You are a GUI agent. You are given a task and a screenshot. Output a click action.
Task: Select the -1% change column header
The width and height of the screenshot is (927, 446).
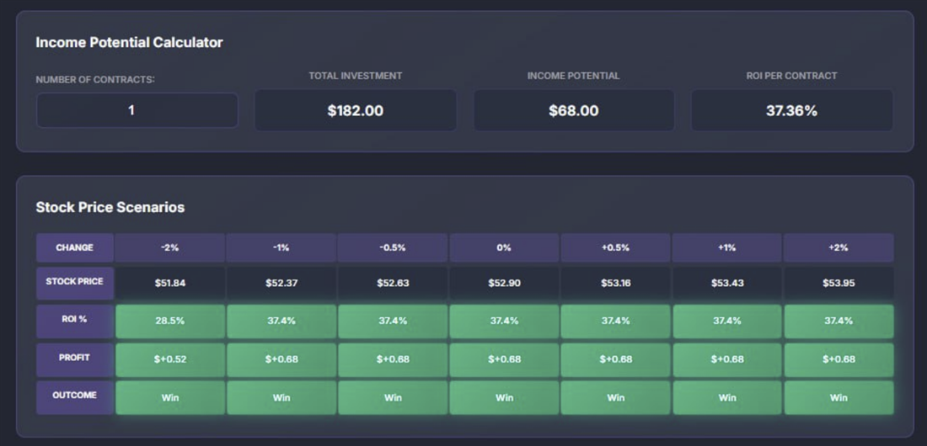coord(281,247)
